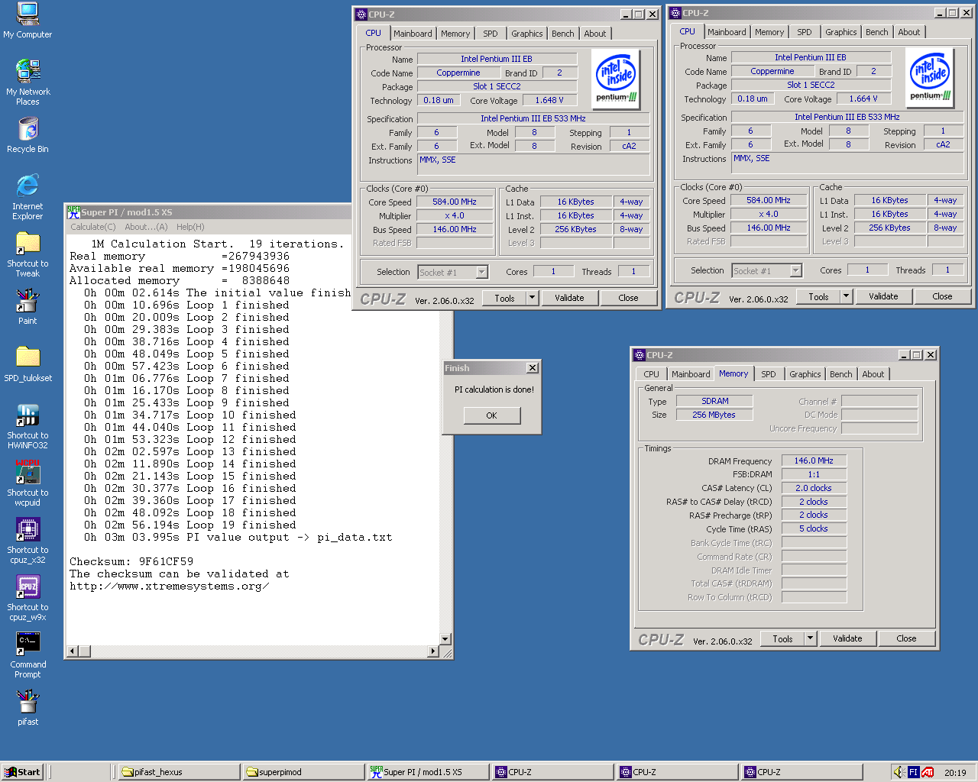This screenshot has width=978, height=782.
Task: Click left arrow on Super PI horizontal scrollbar
Action: tap(73, 651)
